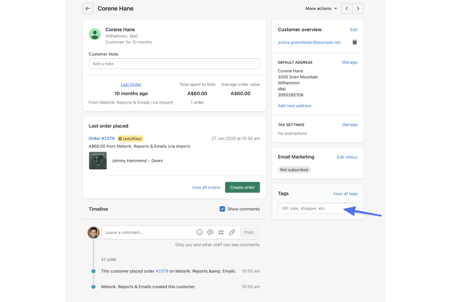
Task: Toggle the Show comments checkbox
Action: click(223, 209)
